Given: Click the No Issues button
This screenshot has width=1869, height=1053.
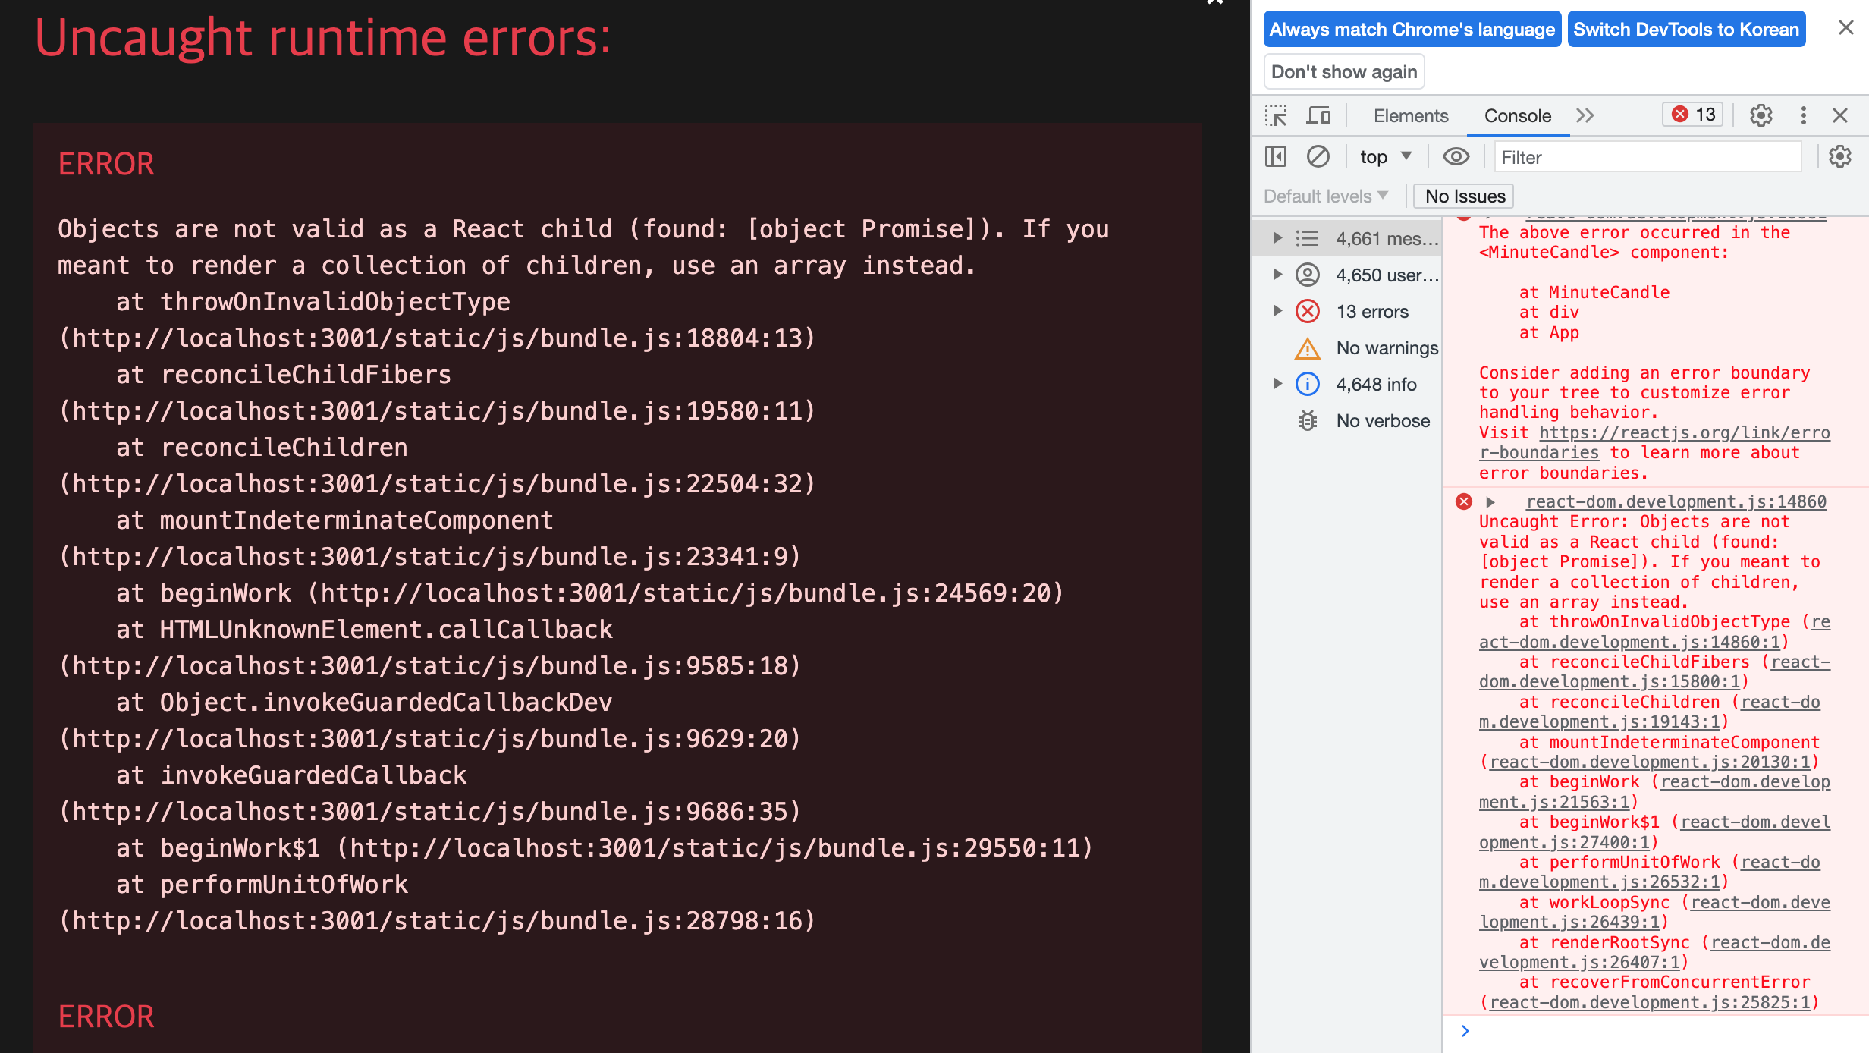Looking at the screenshot, I should coord(1465,196).
